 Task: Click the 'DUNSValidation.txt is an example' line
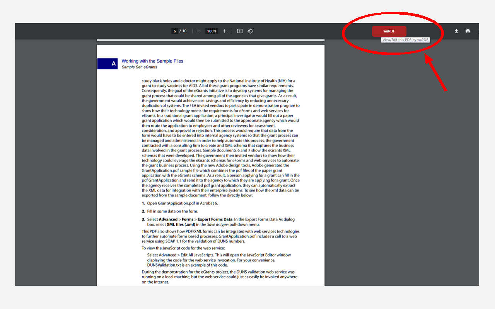[188, 265]
